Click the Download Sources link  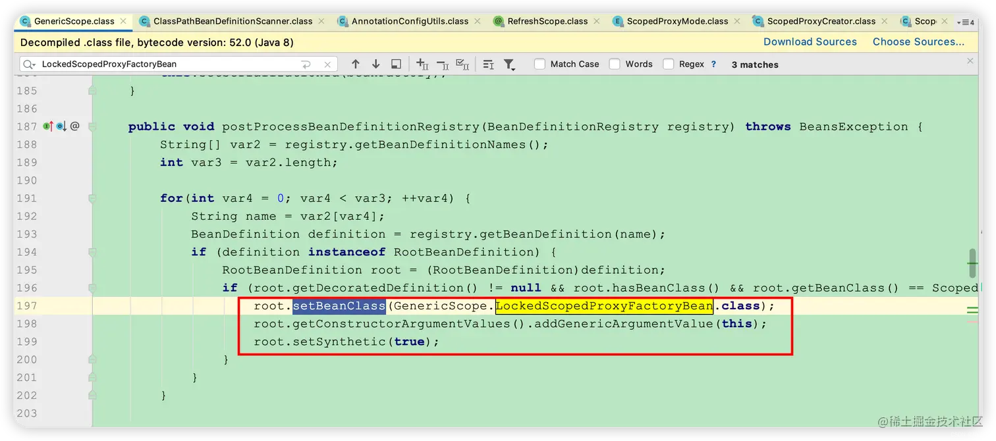tap(810, 41)
